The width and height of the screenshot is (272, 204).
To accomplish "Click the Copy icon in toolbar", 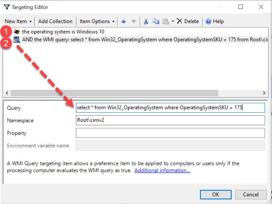I will pyautogui.click(x=156, y=21).
